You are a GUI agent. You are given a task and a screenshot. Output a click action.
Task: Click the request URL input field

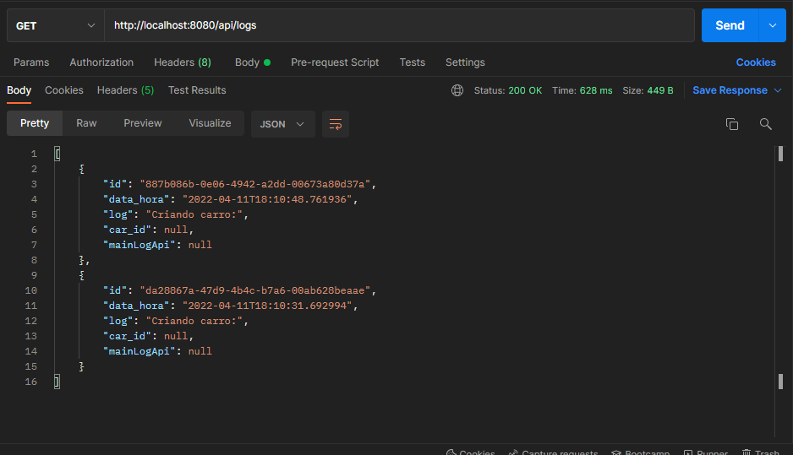(x=399, y=25)
